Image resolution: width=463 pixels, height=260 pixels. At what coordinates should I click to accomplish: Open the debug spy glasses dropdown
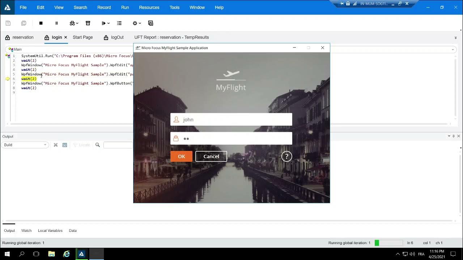click(74, 23)
